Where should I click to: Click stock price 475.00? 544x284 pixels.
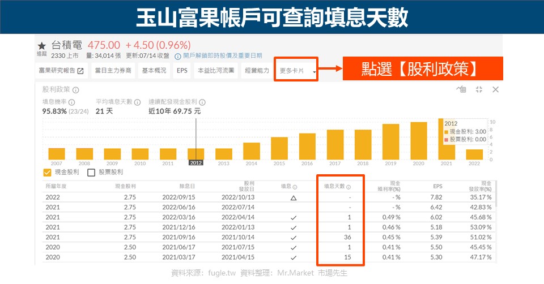pos(104,45)
